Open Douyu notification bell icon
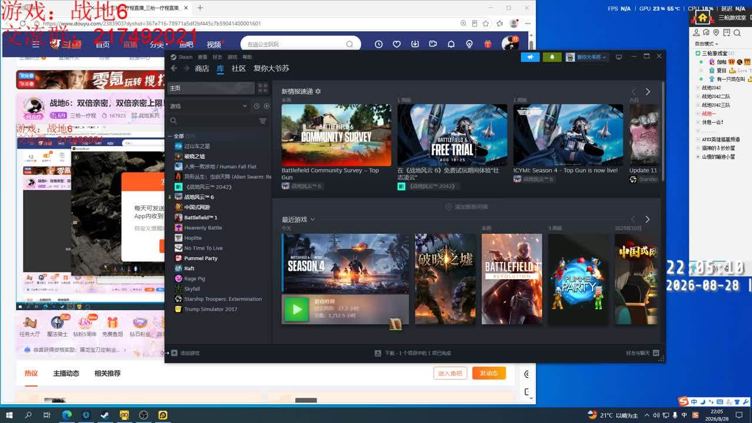752x423 pixels. [451, 44]
